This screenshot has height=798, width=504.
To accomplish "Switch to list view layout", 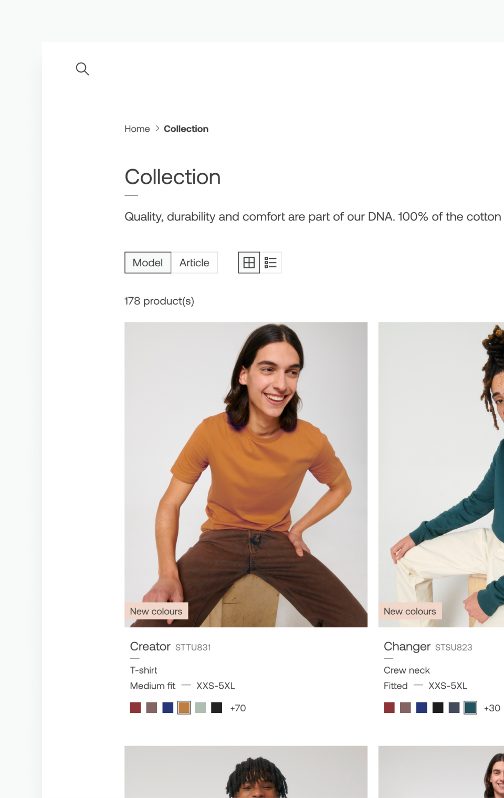I will click(271, 262).
